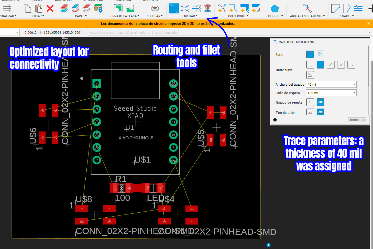The width and height of the screenshot is (373, 249).
Task: Click the blue sync arrow icon at bottom
Action: click(x=268, y=245)
